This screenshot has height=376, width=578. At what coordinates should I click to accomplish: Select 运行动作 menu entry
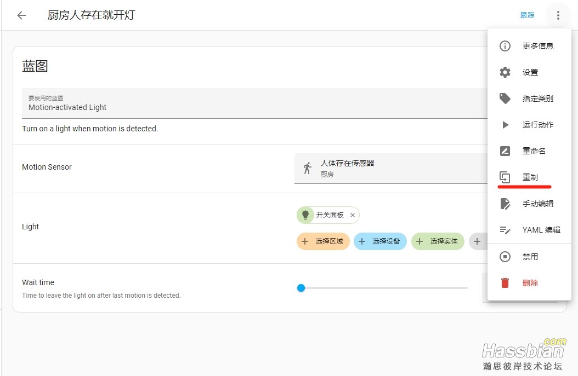point(529,125)
